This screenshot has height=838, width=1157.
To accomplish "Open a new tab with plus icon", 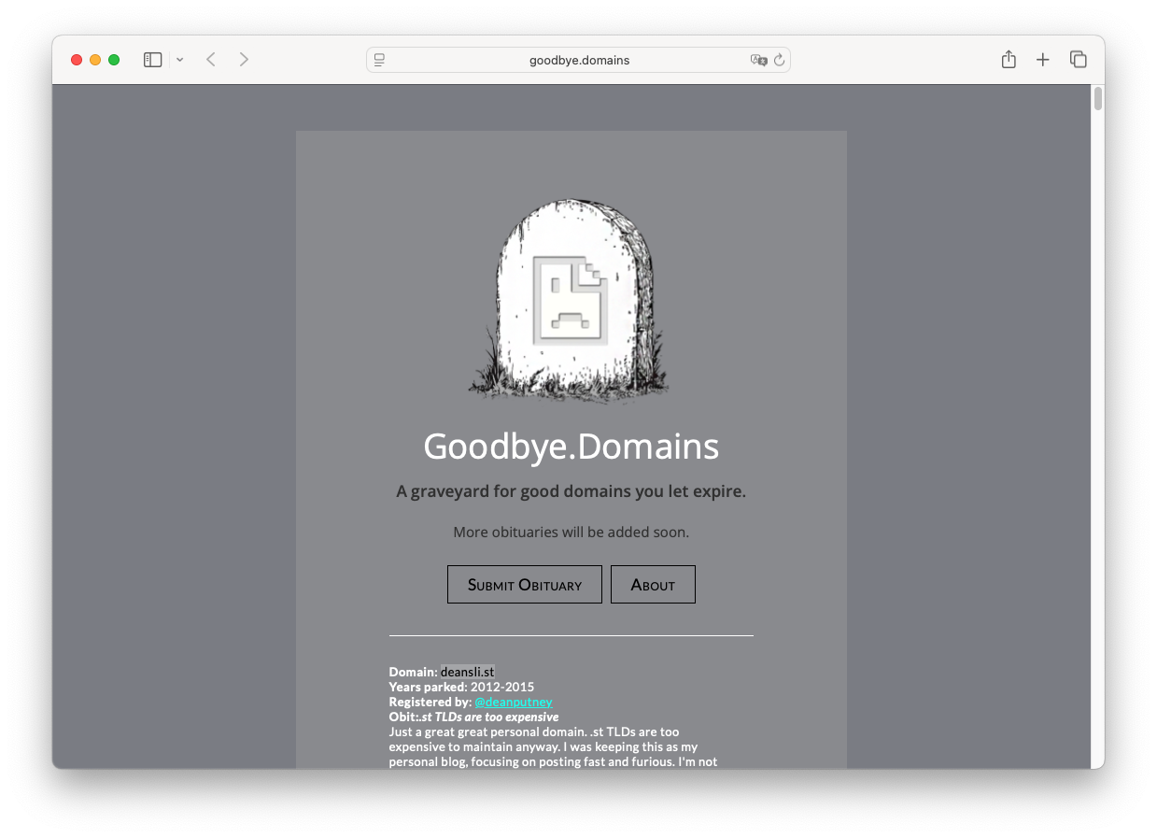I will [x=1043, y=60].
